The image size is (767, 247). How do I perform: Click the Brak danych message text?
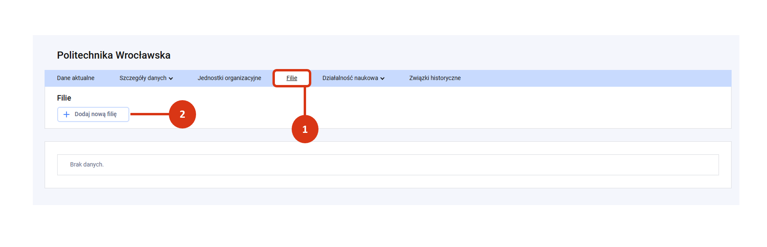(x=87, y=164)
